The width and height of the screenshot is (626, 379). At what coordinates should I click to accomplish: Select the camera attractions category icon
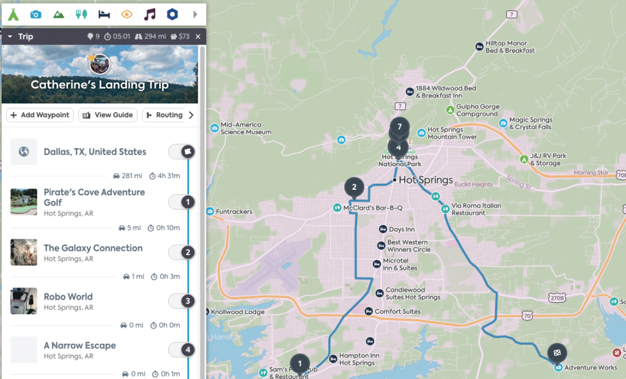coord(35,15)
